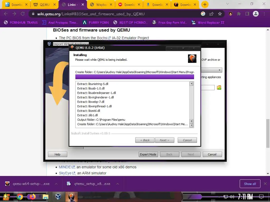Click Help in Import Virtual Appliance window

57,154
